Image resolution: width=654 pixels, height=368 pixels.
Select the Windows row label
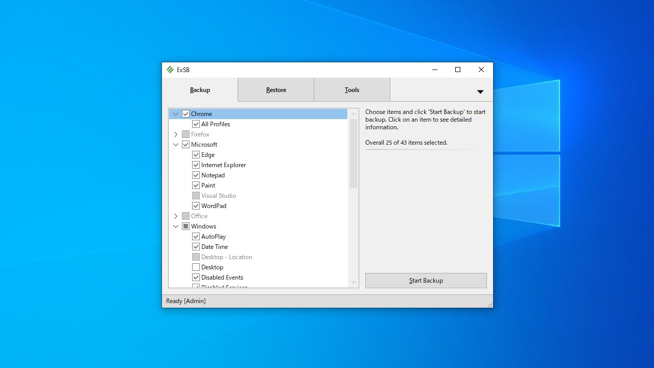coord(203,226)
